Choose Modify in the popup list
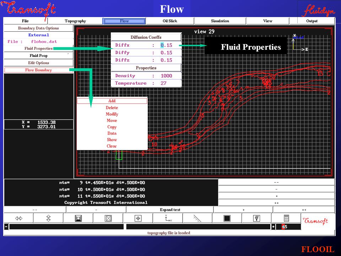 click(x=112, y=114)
